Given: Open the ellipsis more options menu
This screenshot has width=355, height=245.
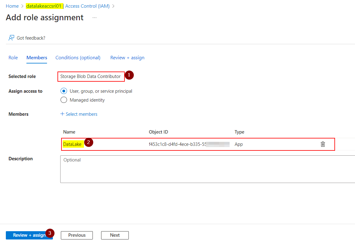Looking at the screenshot, I should point(95,17).
